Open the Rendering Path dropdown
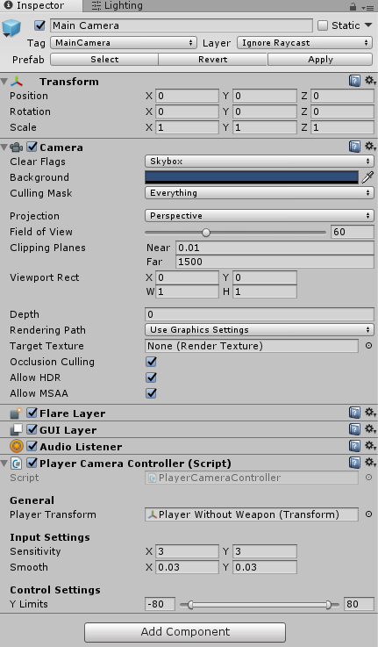The width and height of the screenshot is (378, 647). (260, 330)
